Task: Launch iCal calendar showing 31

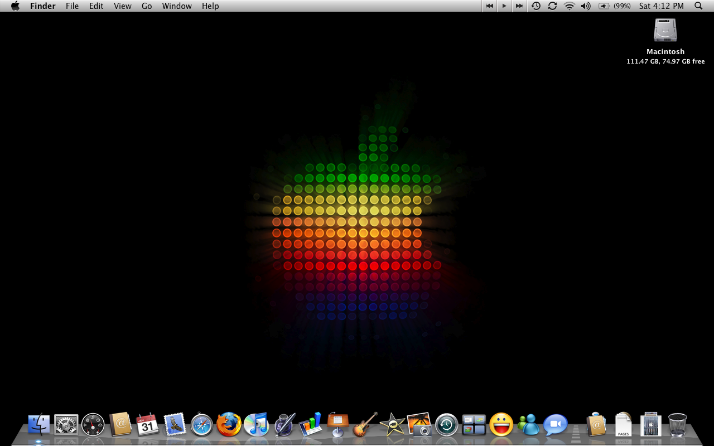Action: [x=147, y=425]
